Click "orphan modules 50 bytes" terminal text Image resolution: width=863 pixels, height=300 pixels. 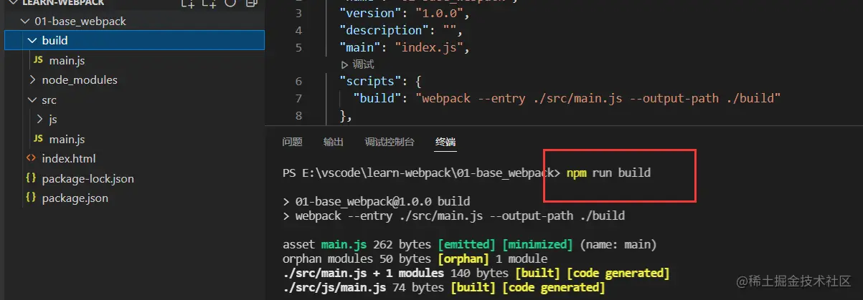coord(357,258)
